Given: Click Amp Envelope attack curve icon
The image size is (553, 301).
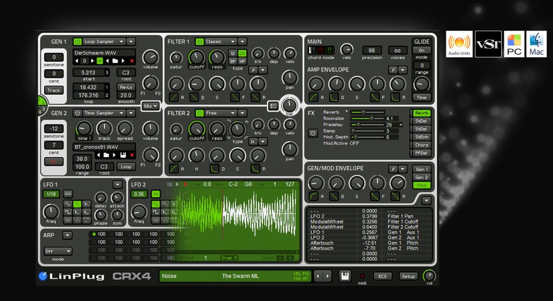Looking at the screenshot, I should click(313, 98).
